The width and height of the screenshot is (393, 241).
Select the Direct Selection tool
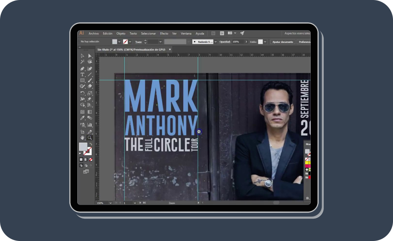pos(90,56)
